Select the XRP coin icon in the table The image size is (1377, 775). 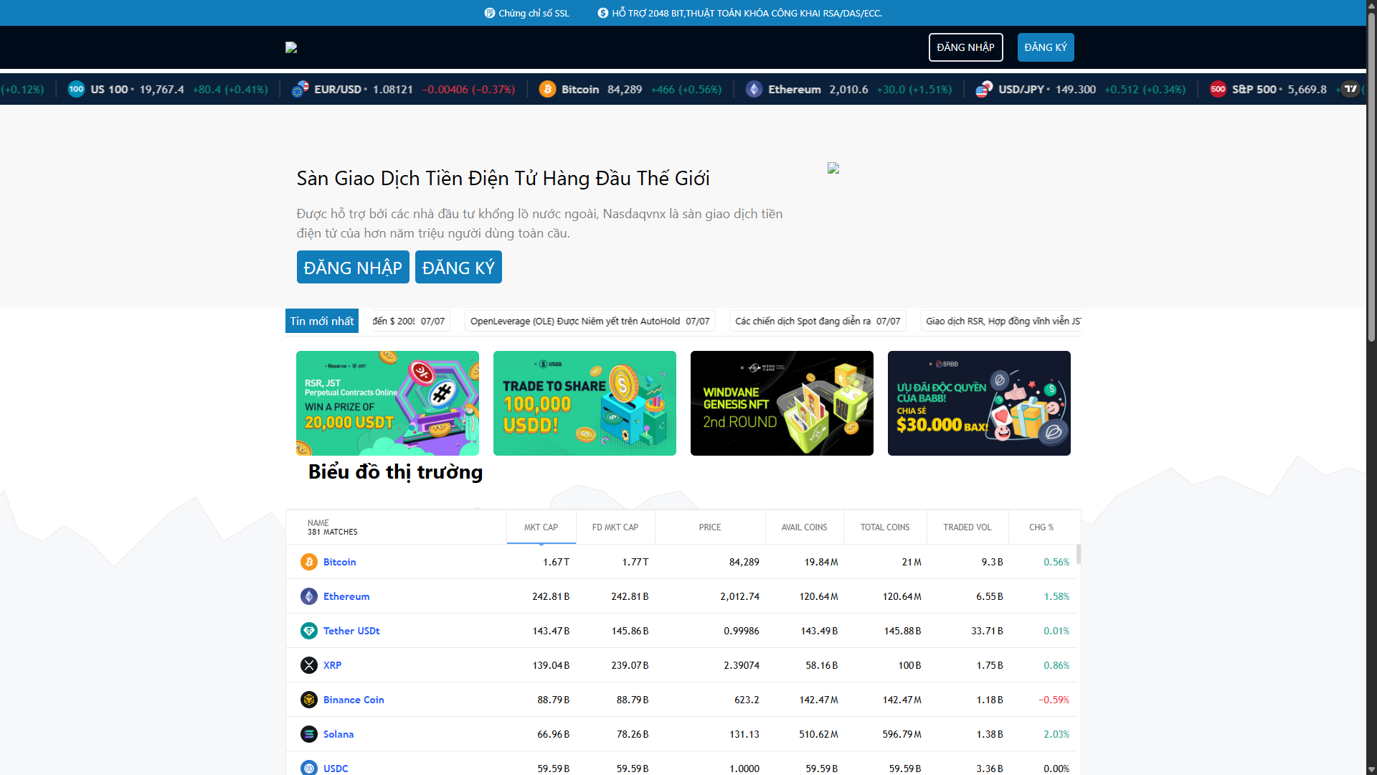pos(309,665)
